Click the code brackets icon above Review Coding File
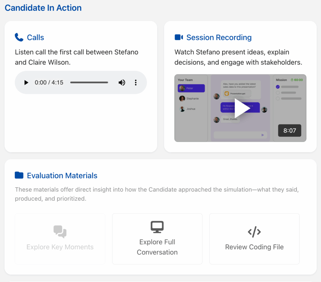Screen dimensions: 321x282 point(254,232)
